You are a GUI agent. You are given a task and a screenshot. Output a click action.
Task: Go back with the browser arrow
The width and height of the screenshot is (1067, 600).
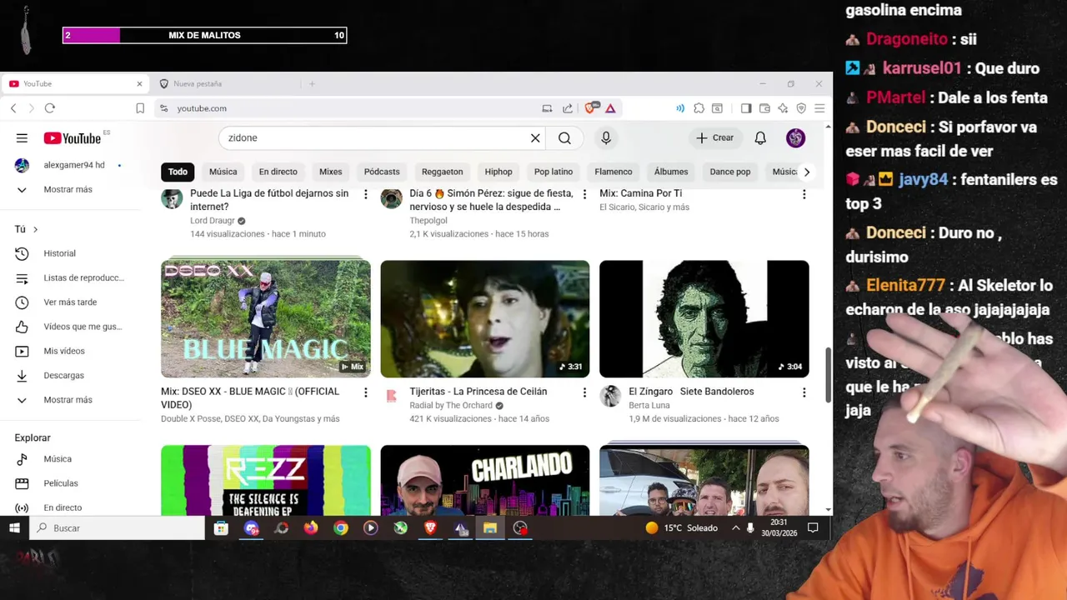(x=13, y=108)
